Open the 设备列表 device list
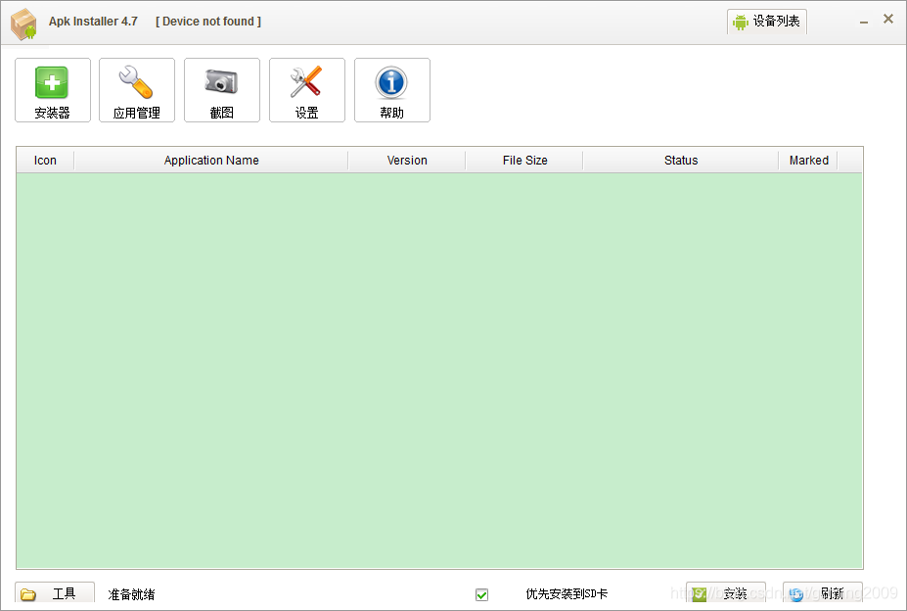Screen dimensions: 907x611 click(766, 22)
